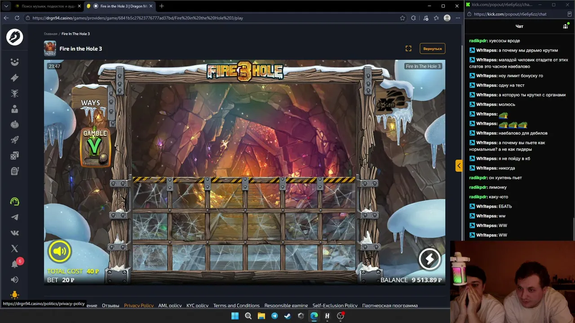Open the Privacy Policy footer link

(x=139, y=306)
